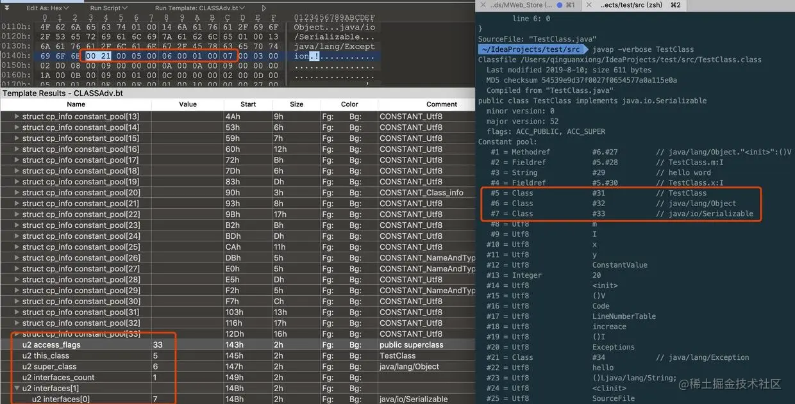Click the value 33 for access_flags
Viewport: 795px width, 404px height.
158,345
